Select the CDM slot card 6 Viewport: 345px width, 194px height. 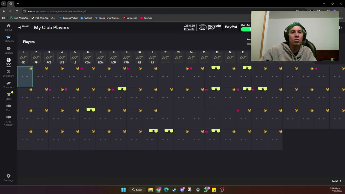(88, 58)
